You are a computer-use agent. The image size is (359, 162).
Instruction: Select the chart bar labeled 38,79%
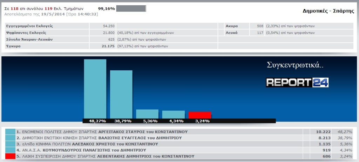[121, 94]
